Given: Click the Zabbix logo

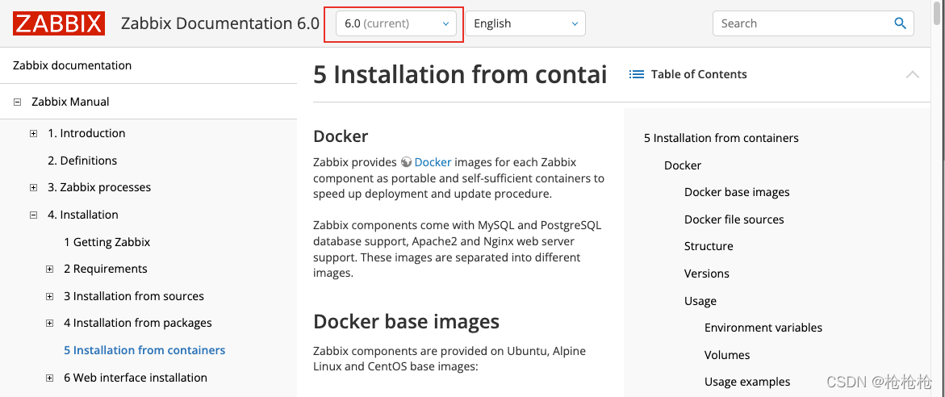Looking at the screenshot, I should (x=59, y=23).
